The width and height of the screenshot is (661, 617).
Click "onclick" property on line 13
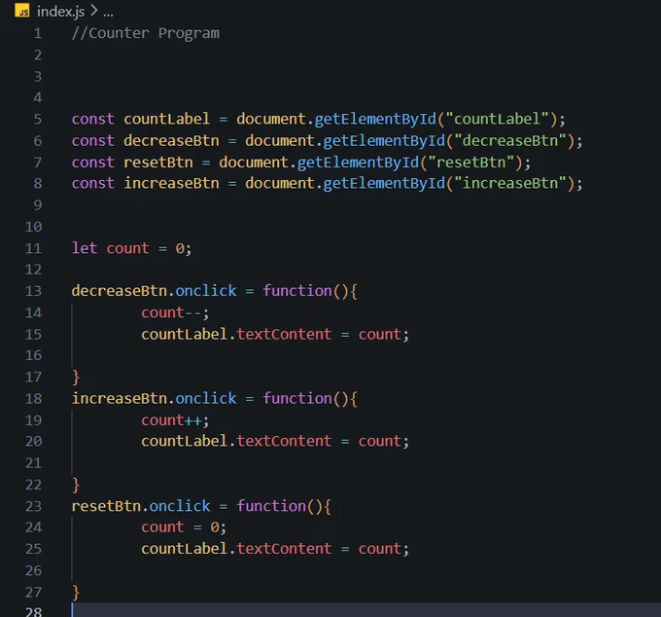[206, 291]
